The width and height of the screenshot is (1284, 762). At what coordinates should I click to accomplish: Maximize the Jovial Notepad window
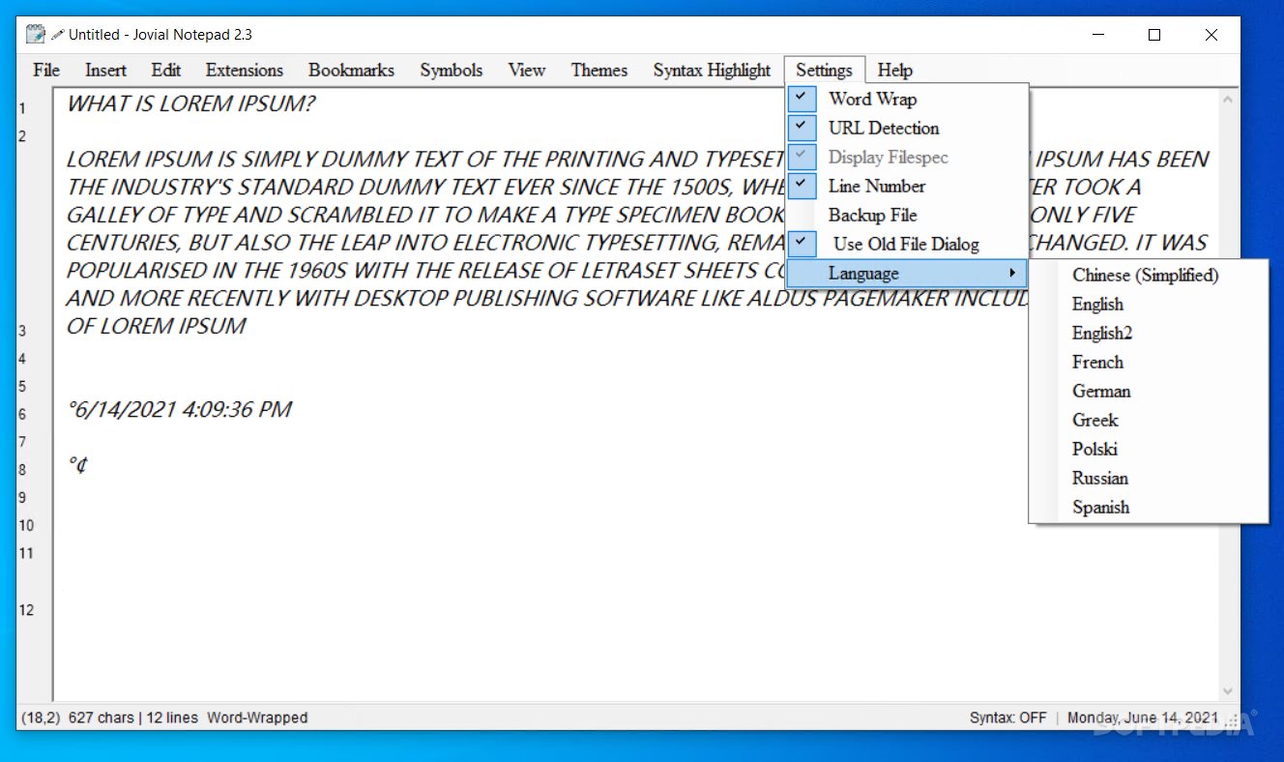click(x=1153, y=35)
